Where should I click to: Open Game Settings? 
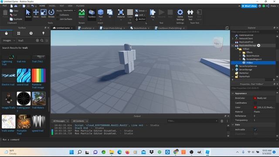180,15
